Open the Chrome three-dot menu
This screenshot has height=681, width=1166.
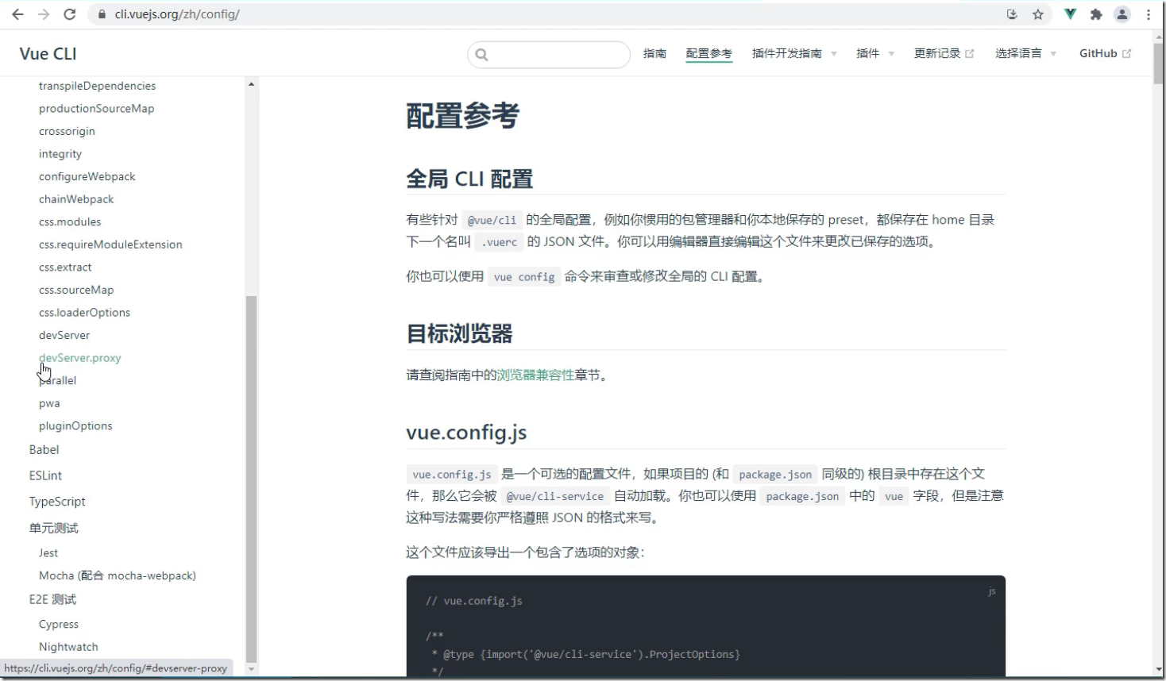[1149, 14]
